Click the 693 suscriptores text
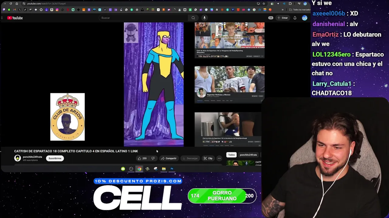The width and height of the screenshot is (389, 218). tap(30, 160)
